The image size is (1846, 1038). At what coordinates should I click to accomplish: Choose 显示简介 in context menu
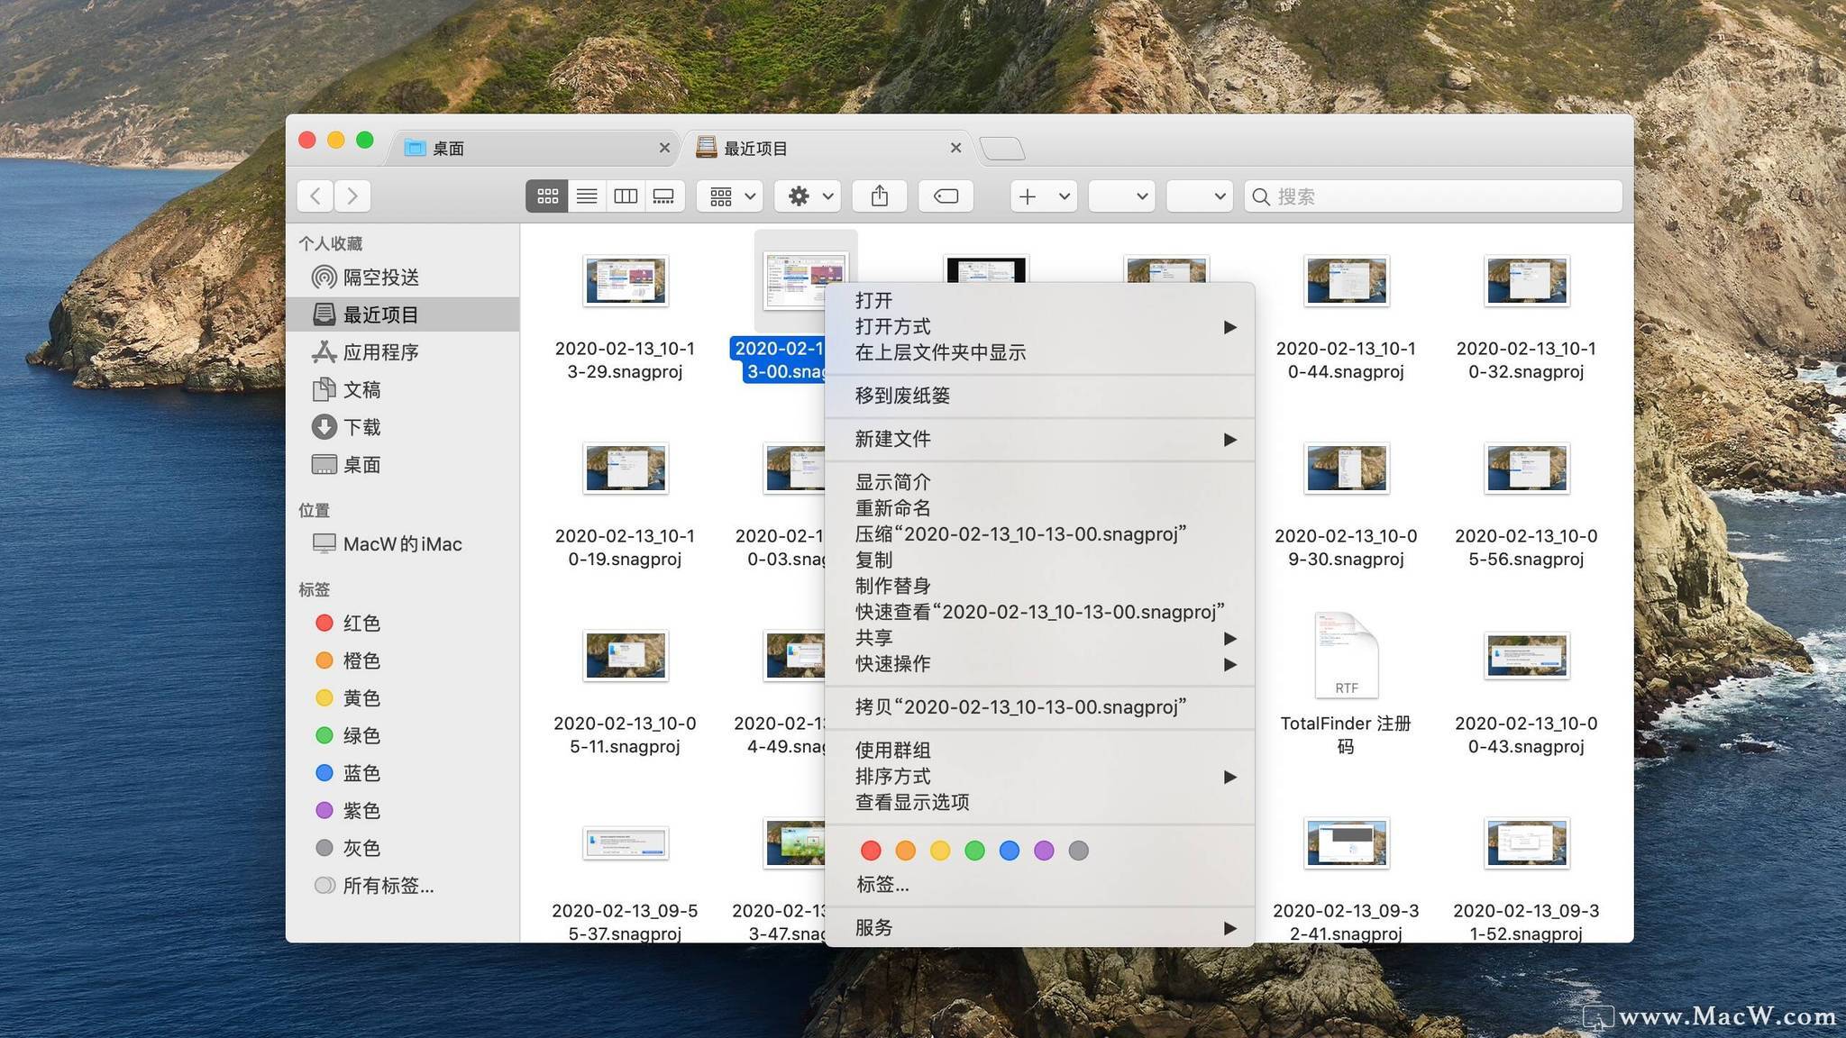(x=1039, y=482)
